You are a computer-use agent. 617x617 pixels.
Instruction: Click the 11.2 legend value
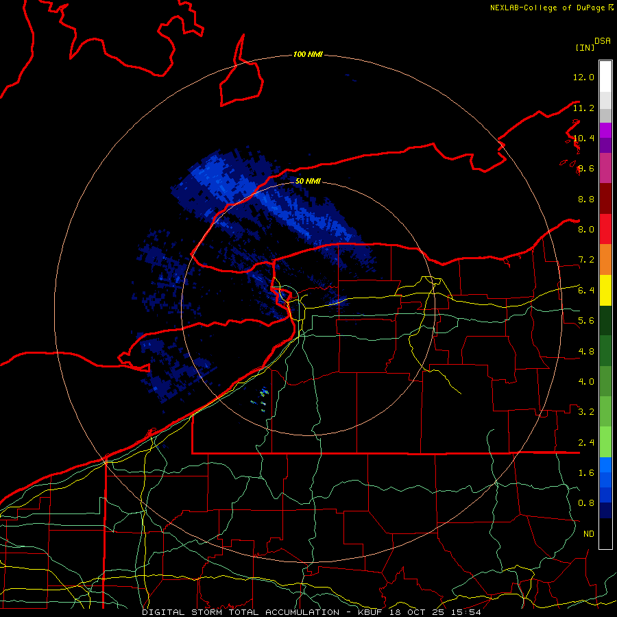point(583,108)
